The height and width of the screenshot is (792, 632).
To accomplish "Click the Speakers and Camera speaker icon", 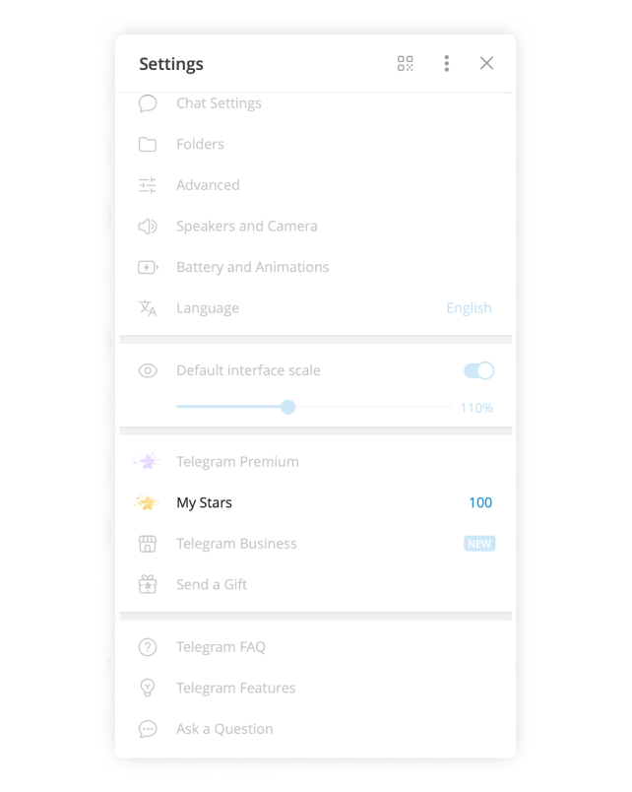I will (148, 227).
